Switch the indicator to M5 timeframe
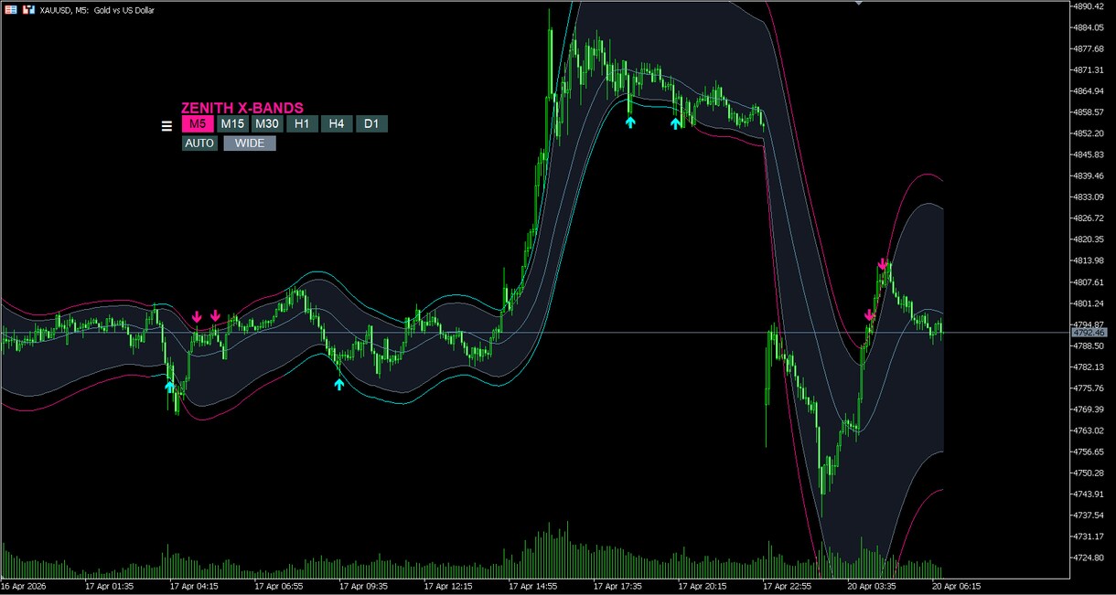This screenshot has height=595, width=1116. click(198, 124)
